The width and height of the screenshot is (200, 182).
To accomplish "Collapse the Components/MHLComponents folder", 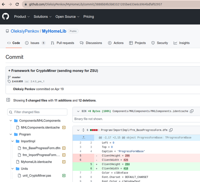I will pos(11,120).
